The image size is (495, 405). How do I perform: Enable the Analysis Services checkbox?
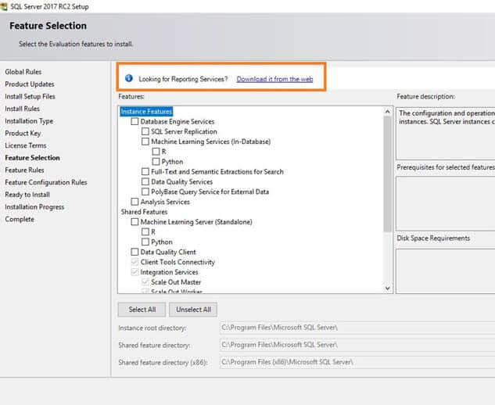pyautogui.click(x=135, y=202)
